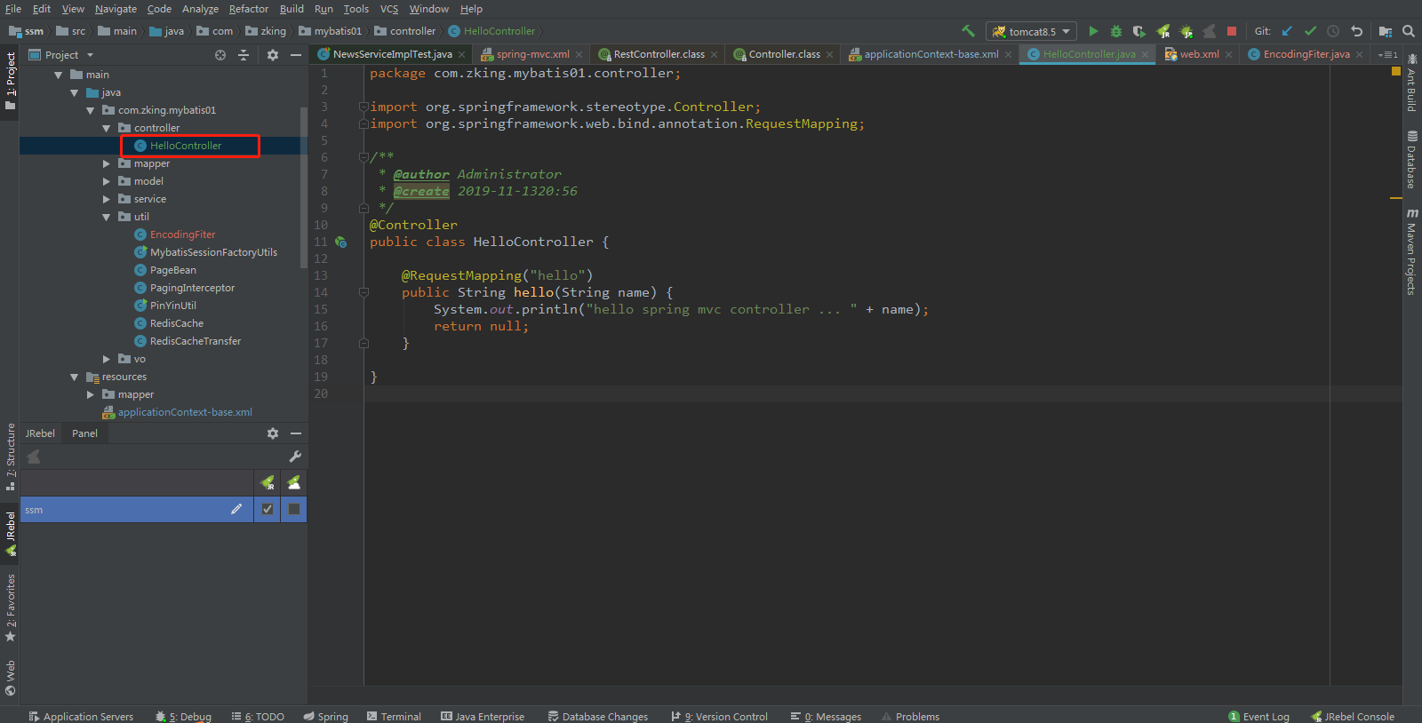The height and width of the screenshot is (723, 1422).
Task: Open the Refactor menu
Action: [248, 9]
